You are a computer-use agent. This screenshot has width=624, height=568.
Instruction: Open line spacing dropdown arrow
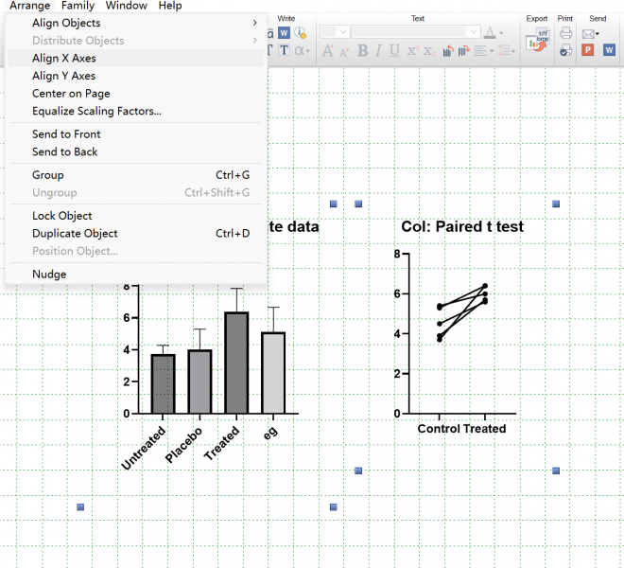click(513, 51)
